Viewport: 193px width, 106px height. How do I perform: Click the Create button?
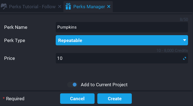click(115, 99)
